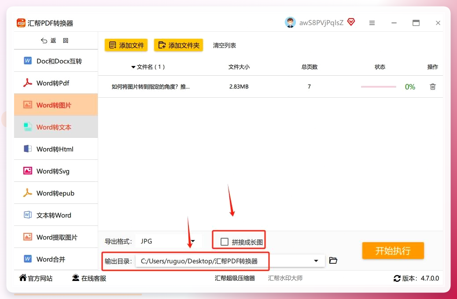Image resolution: width=457 pixels, height=299 pixels.
Task: Click the Word转图片 image icon
Action: pos(28,105)
